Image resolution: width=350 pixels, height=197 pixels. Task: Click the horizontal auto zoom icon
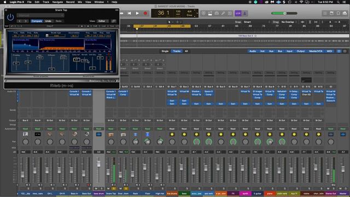316,22
